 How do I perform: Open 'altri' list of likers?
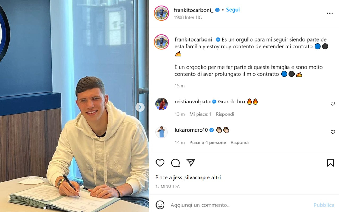tap(216, 178)
